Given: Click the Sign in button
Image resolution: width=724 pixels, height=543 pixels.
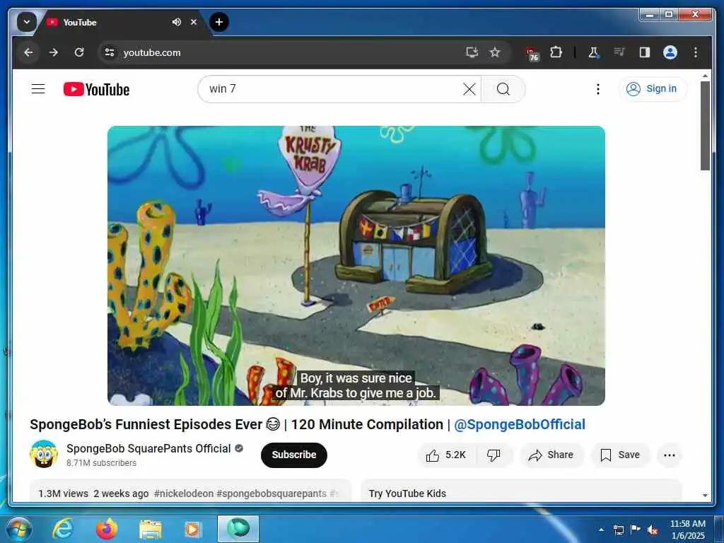Looking at the screenshot, I should [x=652, y=88].
